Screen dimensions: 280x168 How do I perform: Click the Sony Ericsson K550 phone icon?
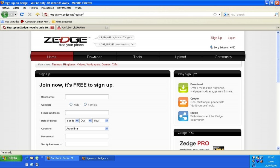tap(211, 47)
